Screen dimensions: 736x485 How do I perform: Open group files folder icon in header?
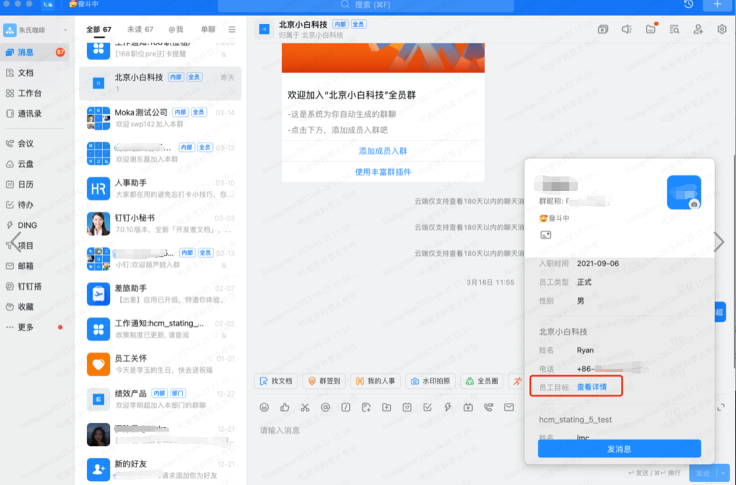[651, 29]
